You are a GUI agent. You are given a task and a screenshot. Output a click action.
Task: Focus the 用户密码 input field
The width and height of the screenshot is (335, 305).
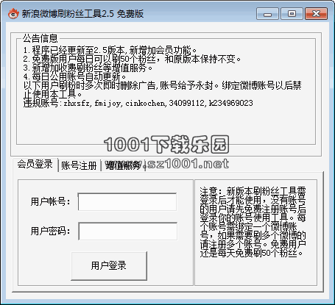[127, 232]
